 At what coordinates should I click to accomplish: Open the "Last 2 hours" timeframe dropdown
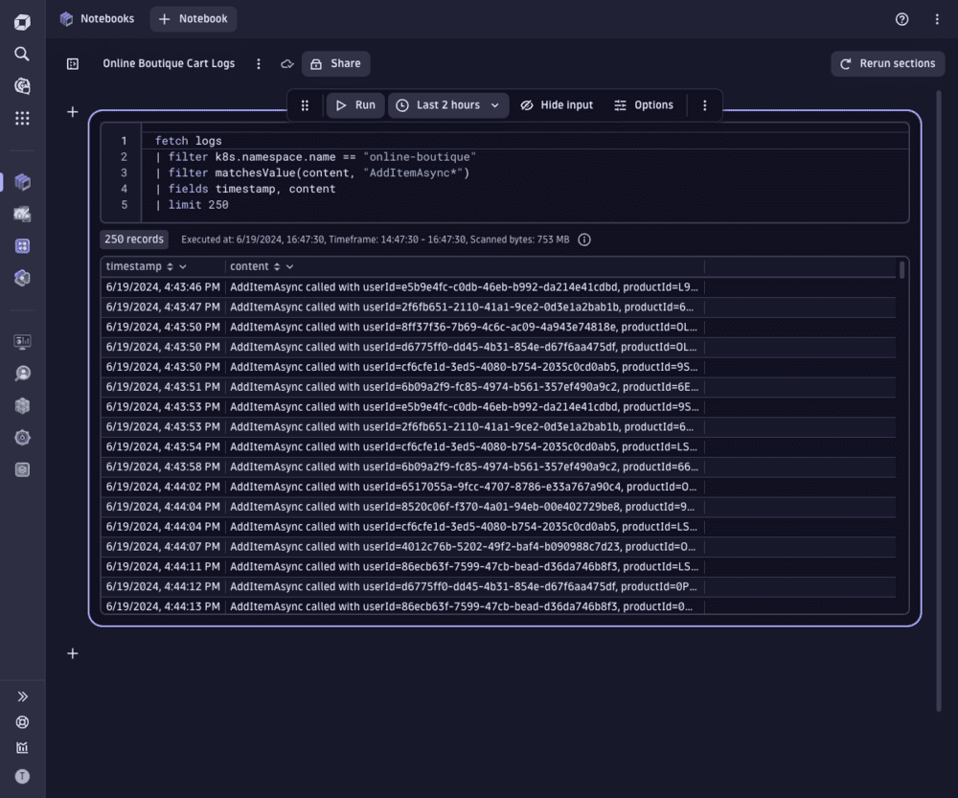448,105
